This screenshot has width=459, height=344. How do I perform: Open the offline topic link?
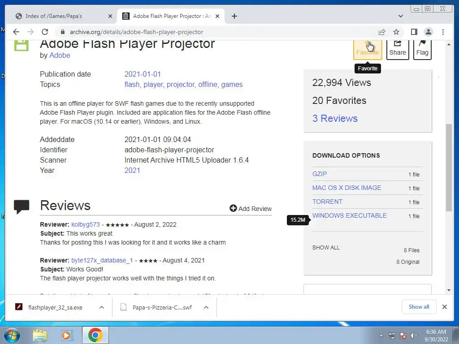pyautogui.click(x=208, y=85)
